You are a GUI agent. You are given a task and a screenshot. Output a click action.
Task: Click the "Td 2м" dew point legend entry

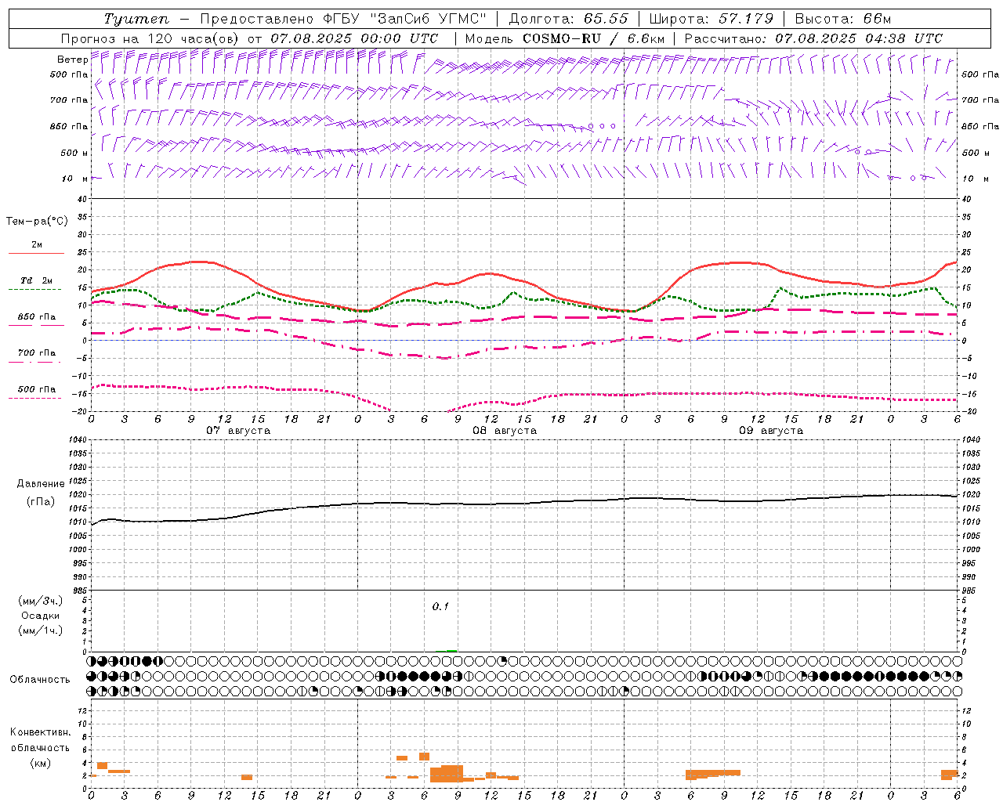pyautogui.click(x=36, y=280)
